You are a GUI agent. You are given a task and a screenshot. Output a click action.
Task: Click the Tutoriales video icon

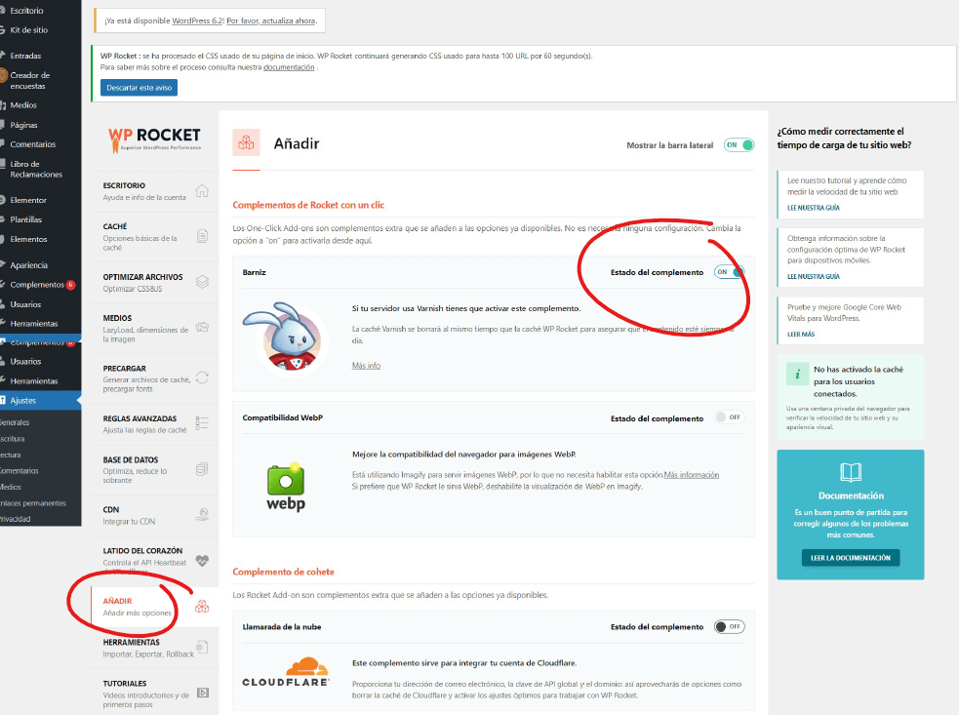click(203, 693)
